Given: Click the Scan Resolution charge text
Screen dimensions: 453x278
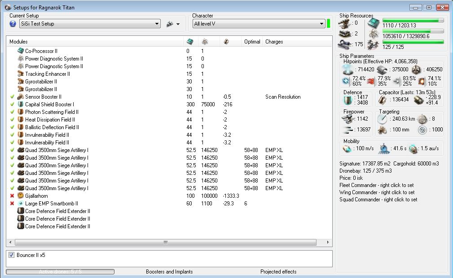Looking at the screenshot, I should click(283, 97).
